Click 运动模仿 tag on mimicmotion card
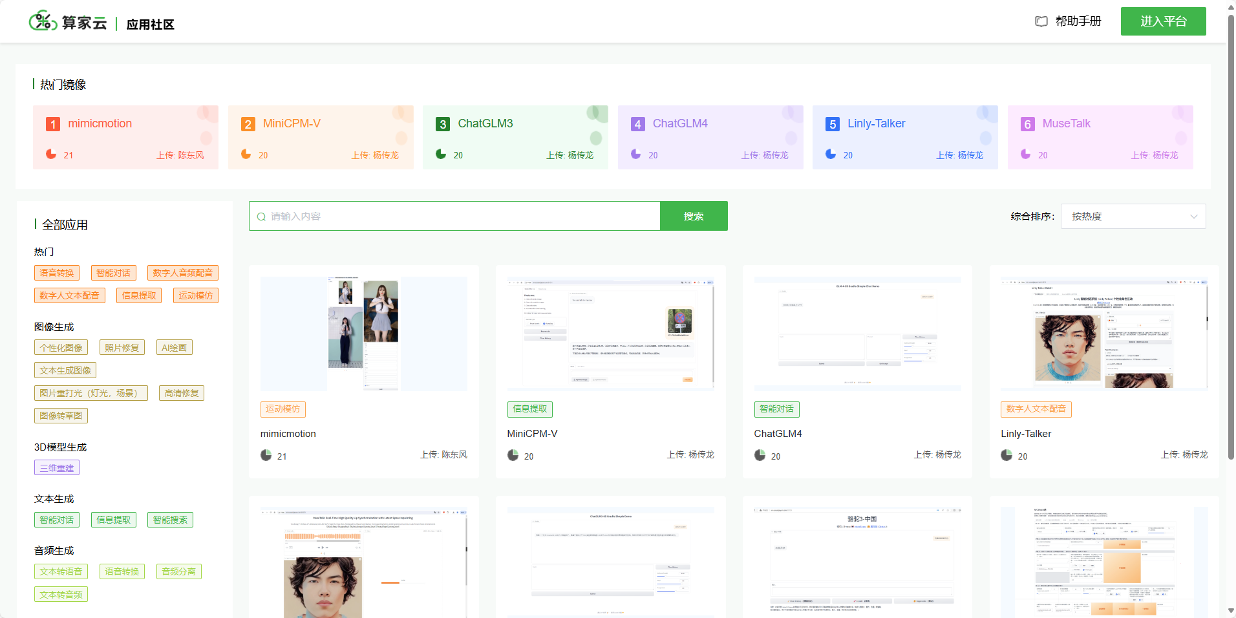1236x618 pixels. tap(283, 409)
